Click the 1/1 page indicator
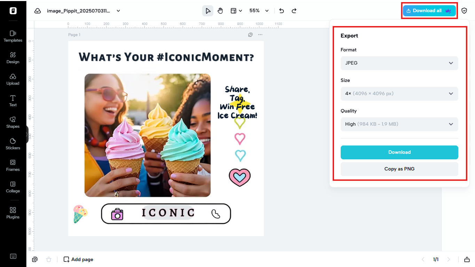Viewport: 475px width, 267px height. coord(436,259)
